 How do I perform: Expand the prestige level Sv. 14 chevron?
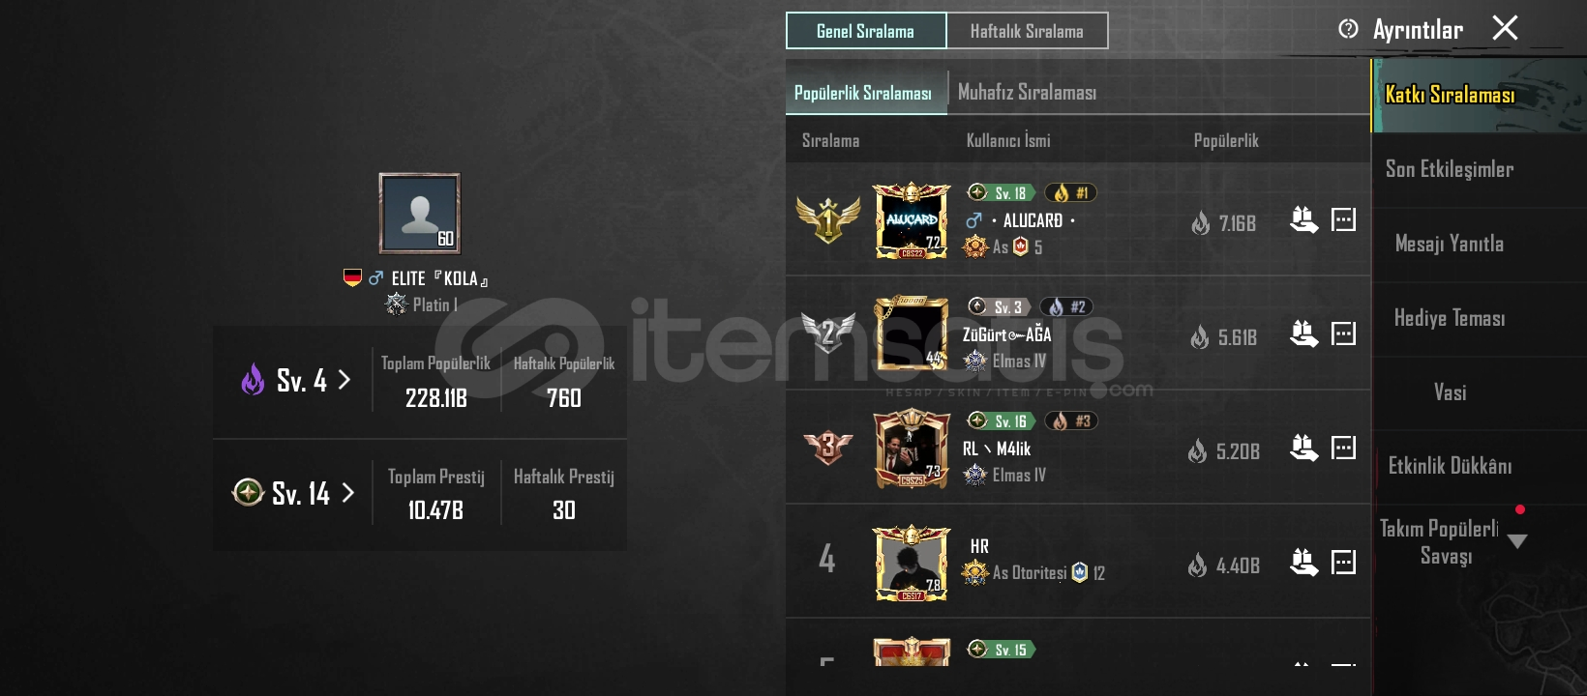click(347, 493)
